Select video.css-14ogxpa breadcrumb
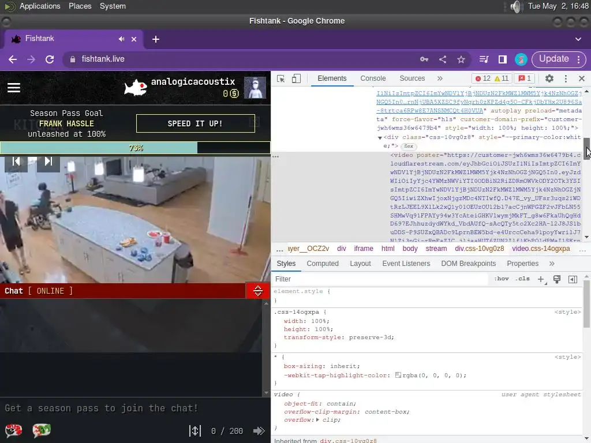The height and width of the screenshot is (443, 591). (x=541, y=249)
